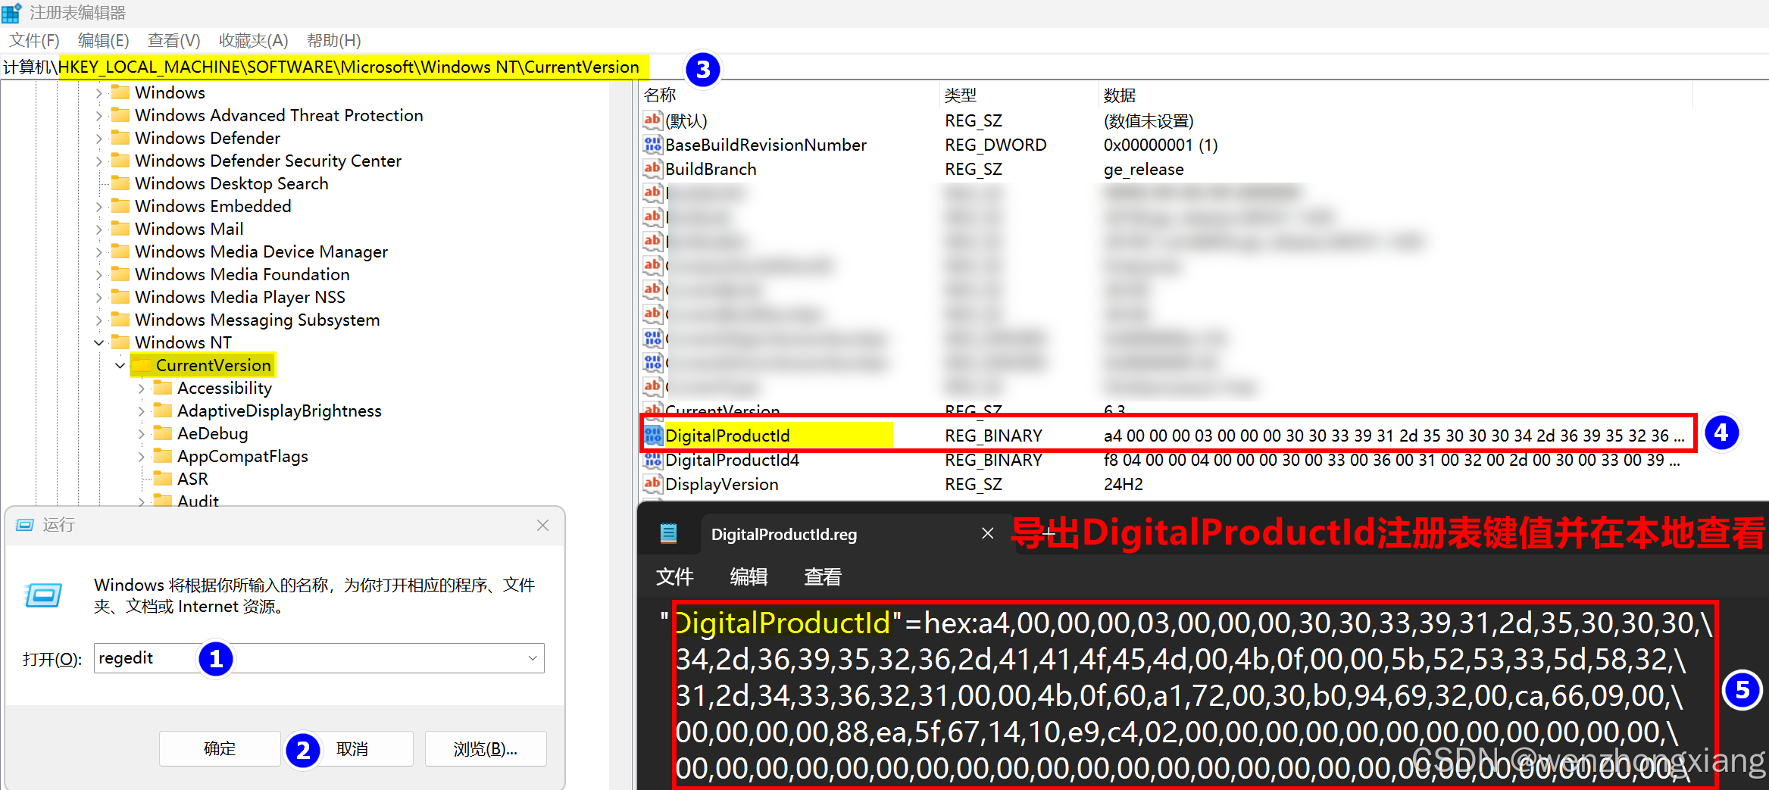Open the 帮助(H) menu
Viewport: 1769px width, 790px height.
[333, 40]
